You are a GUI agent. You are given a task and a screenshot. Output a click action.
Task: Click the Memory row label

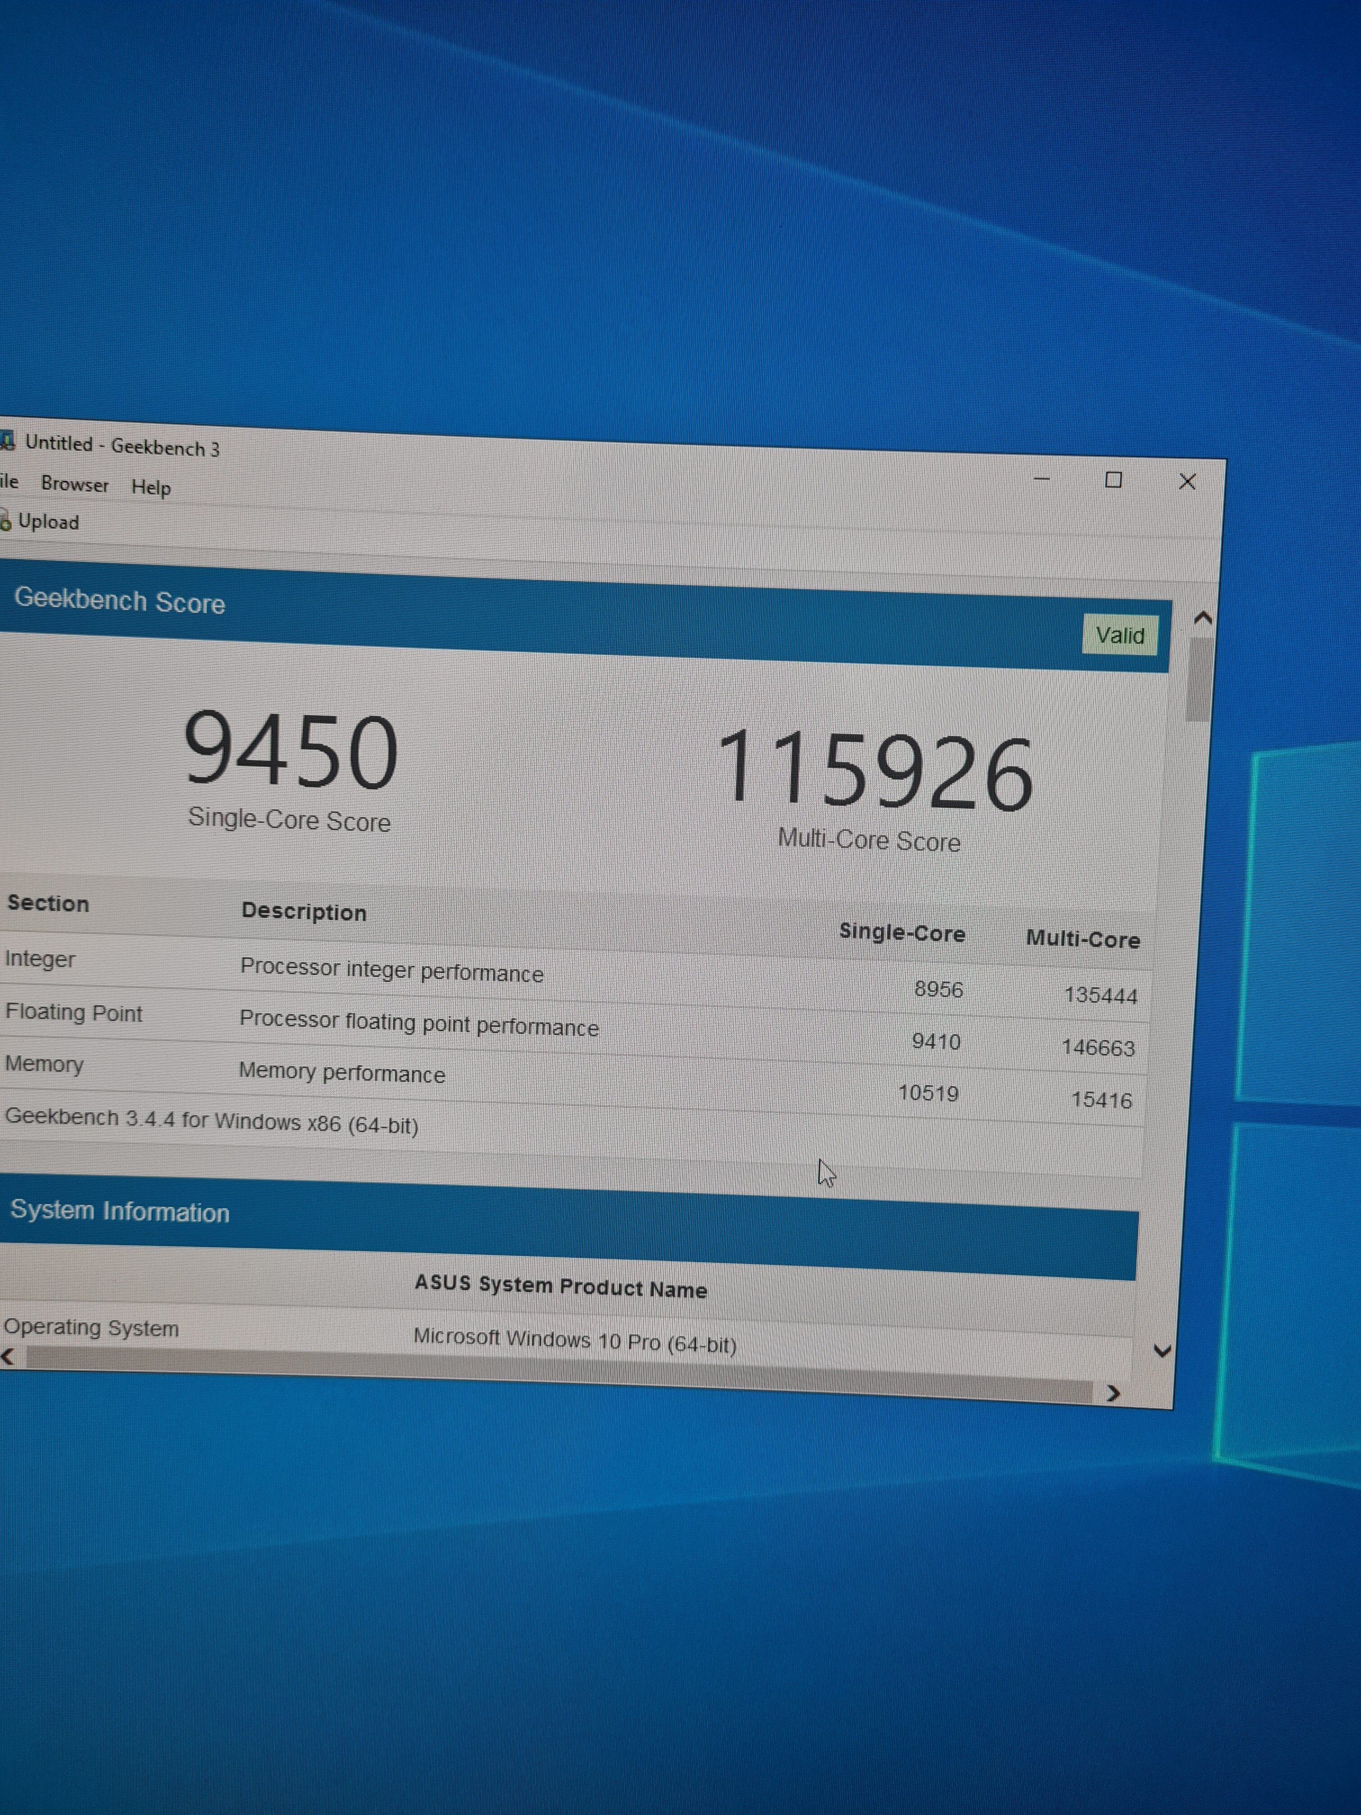tap(44, 1064)
